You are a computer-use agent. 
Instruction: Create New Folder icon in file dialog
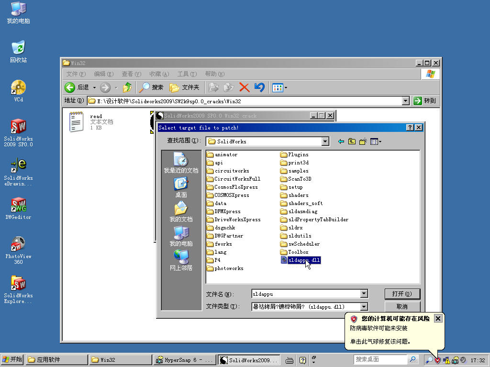click(363, 141)
